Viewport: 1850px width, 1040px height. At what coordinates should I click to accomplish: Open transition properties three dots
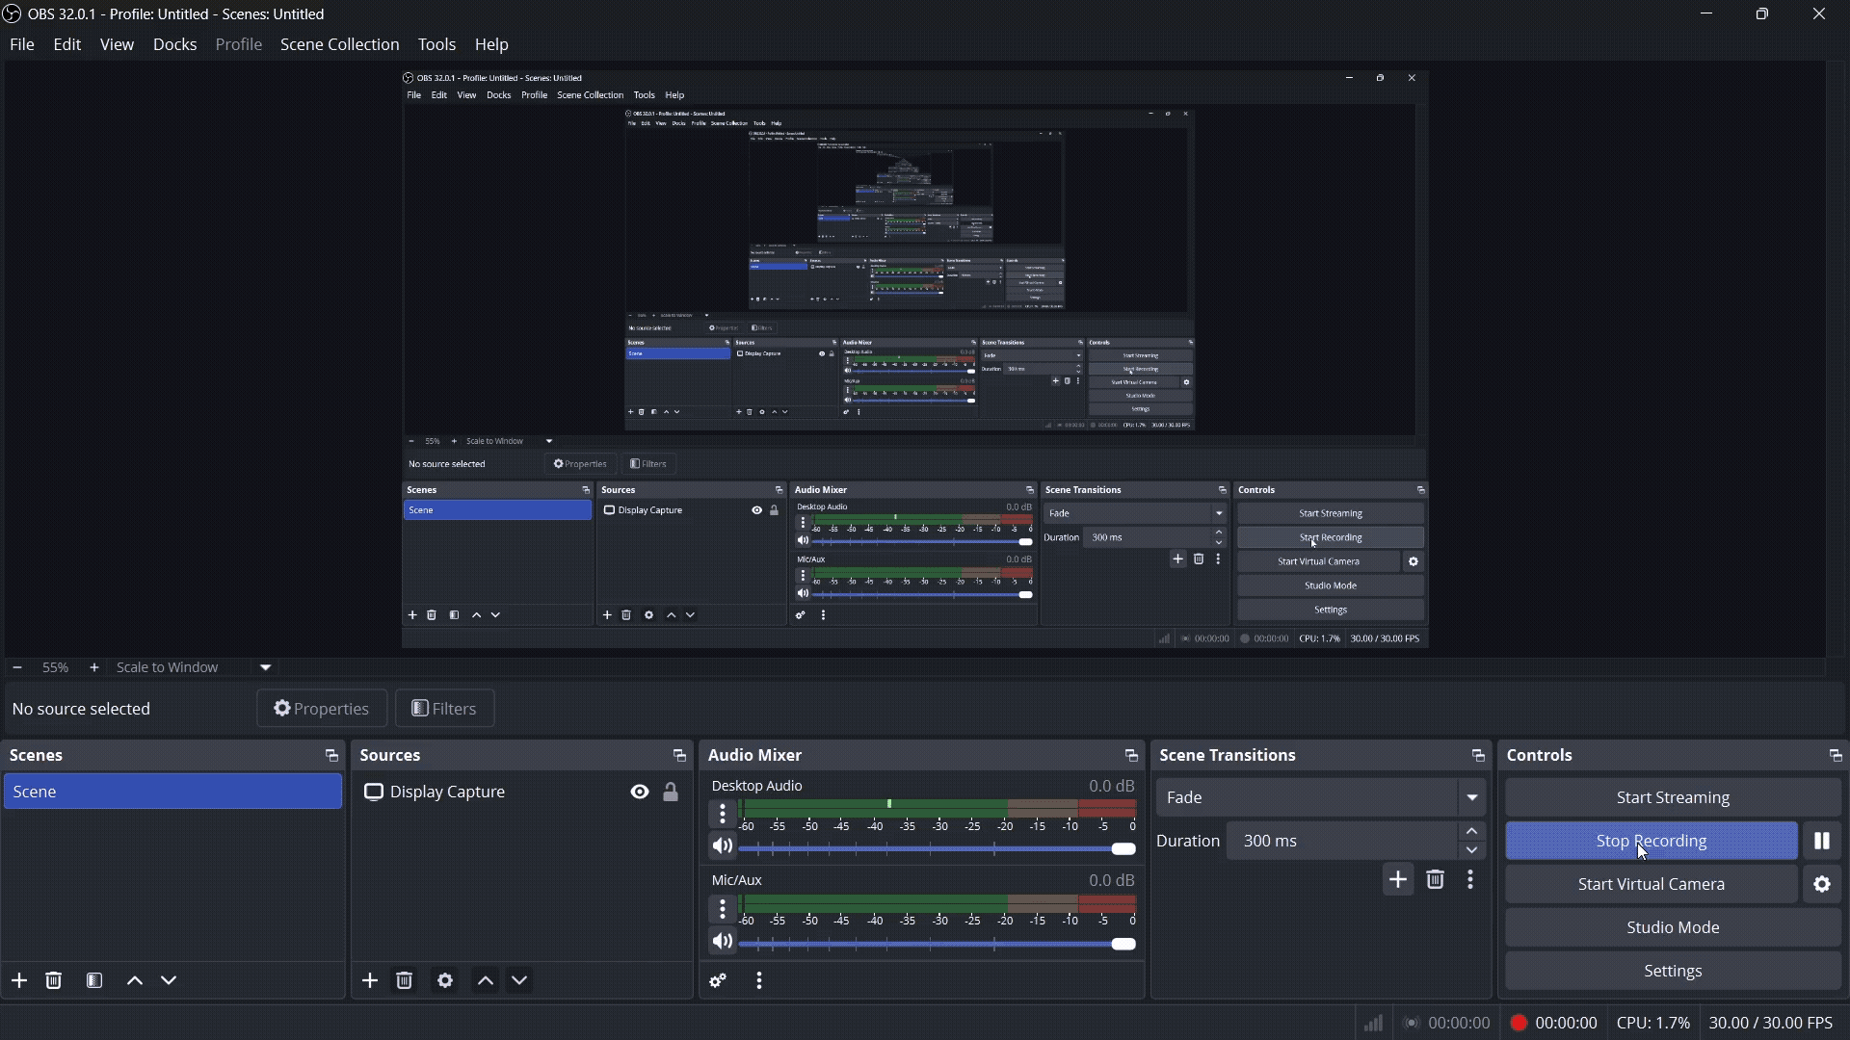1471,880
